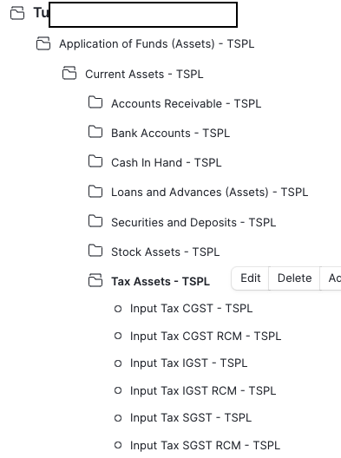Edit the Tax Assets account
This screenshot has height=458, width=341.
(251, 278)
